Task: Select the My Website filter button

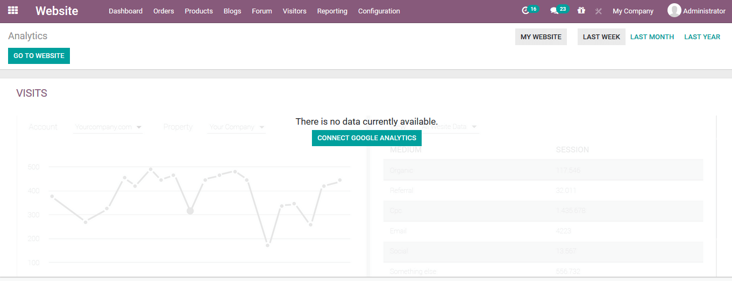Action: [x=541, y=37]
